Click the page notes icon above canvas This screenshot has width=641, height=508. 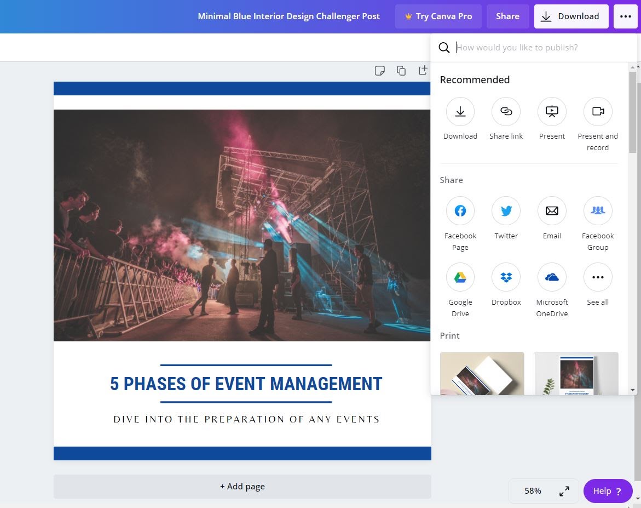380,70
